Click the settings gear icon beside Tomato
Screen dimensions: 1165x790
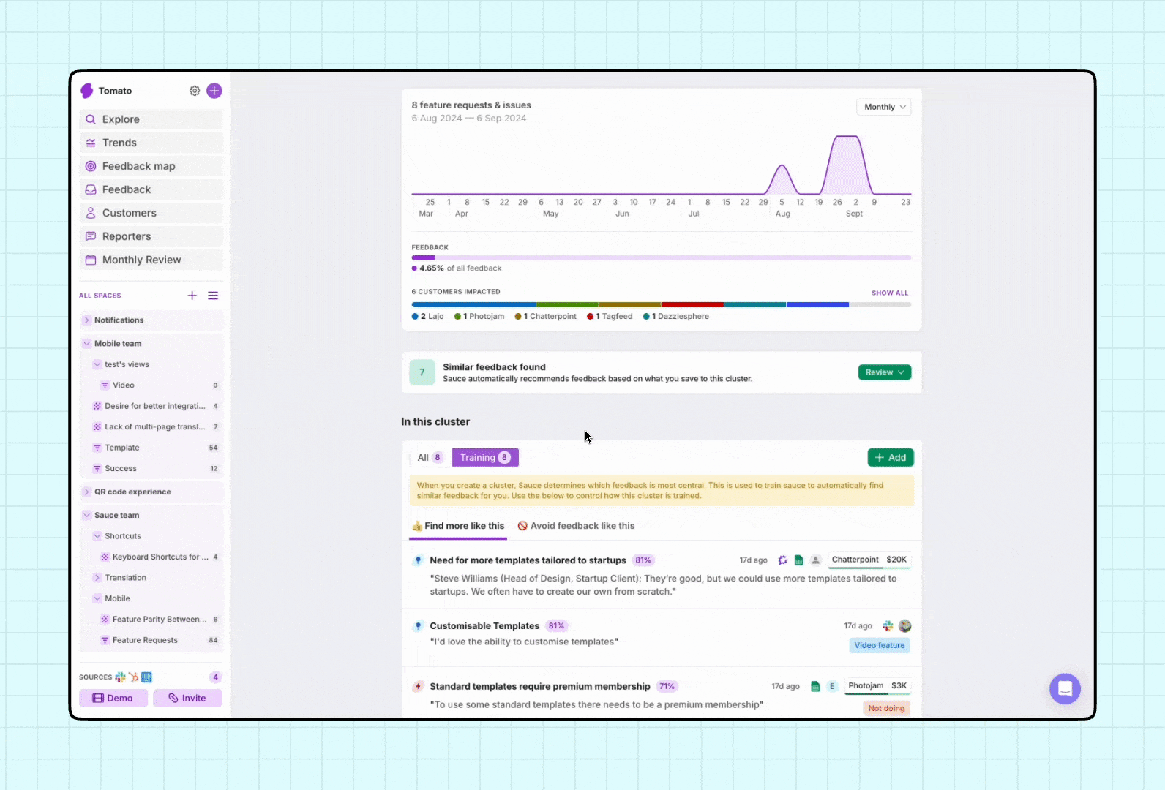pos(195,91)
